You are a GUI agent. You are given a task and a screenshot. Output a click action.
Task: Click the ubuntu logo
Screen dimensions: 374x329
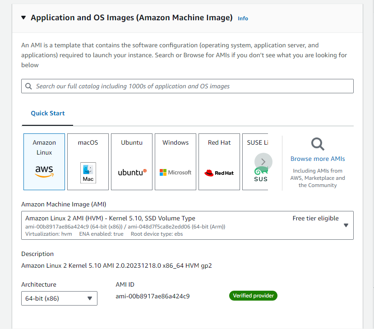point(132,172)
